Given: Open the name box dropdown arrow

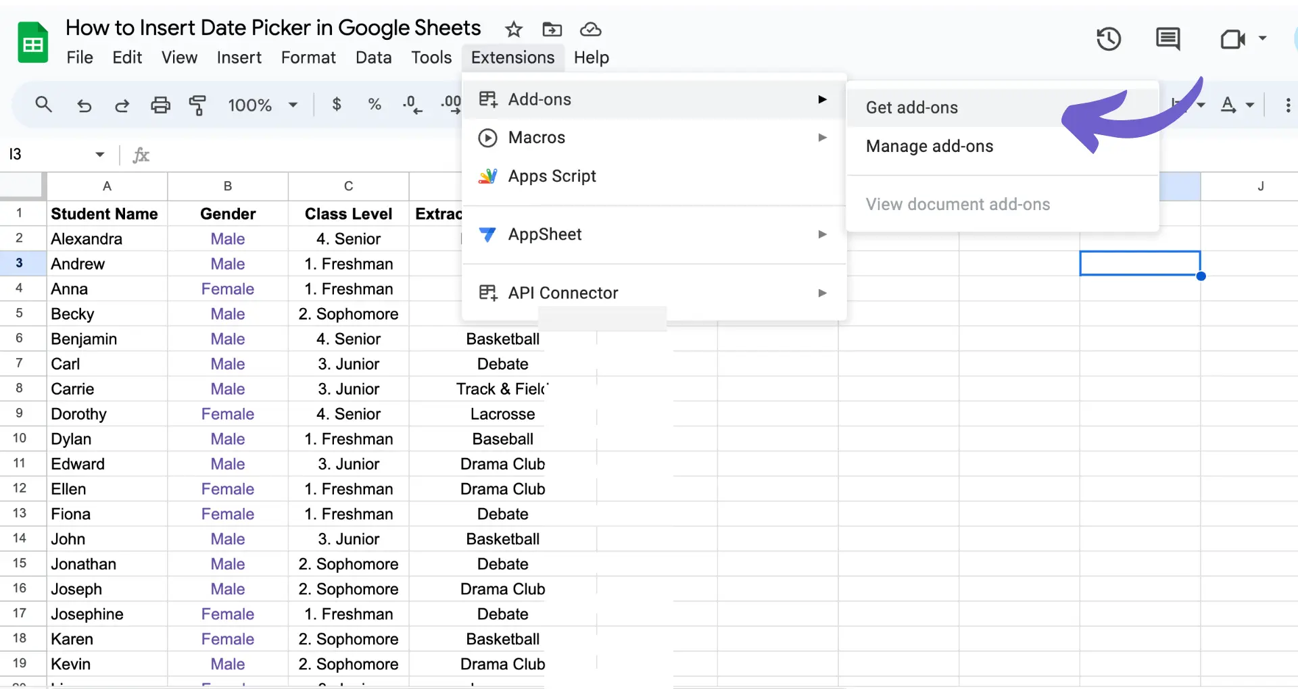Looking at the screenshot, I should tap(100, 155).
